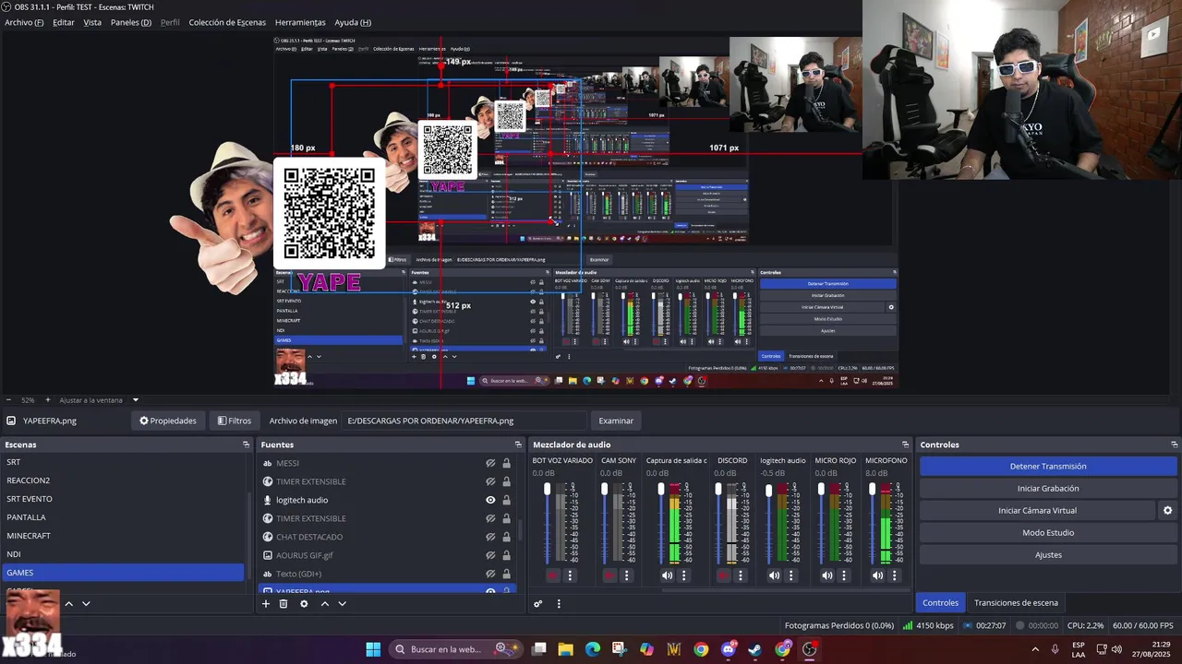Open preview scaling dropdown arrow
The height and width of the screenshot is (664, 1182).
[x=136, y=400]
